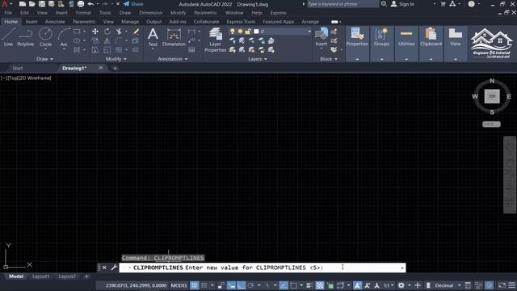Viewport: 517px width, 291px height.
Task: Open the Express Tools ribbon tab
Action: [241, 22]
